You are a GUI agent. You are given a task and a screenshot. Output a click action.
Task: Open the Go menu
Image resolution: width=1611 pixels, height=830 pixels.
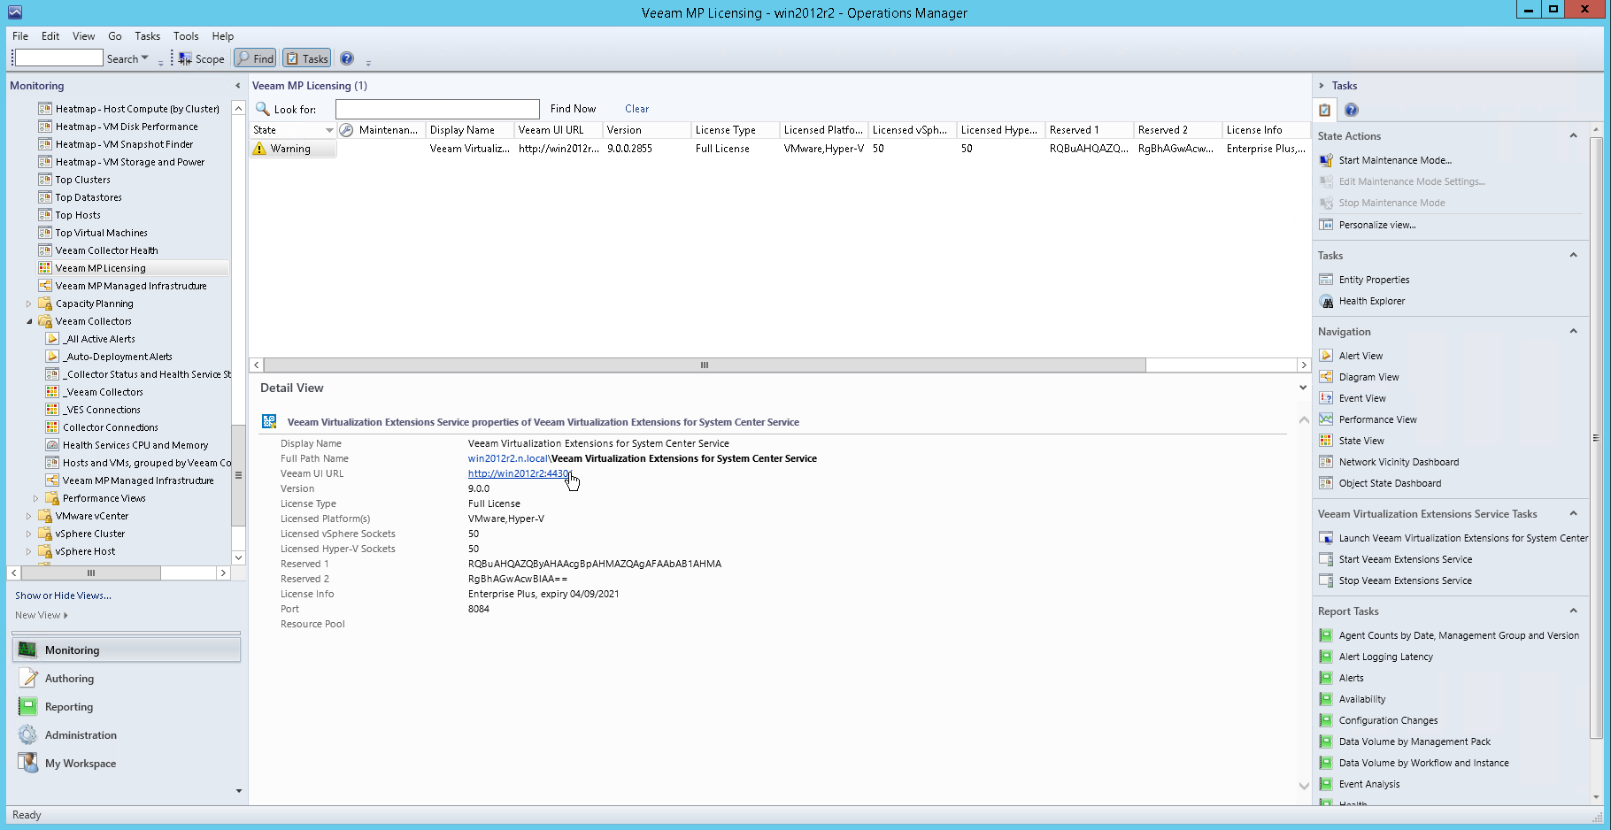pos(115,36)
